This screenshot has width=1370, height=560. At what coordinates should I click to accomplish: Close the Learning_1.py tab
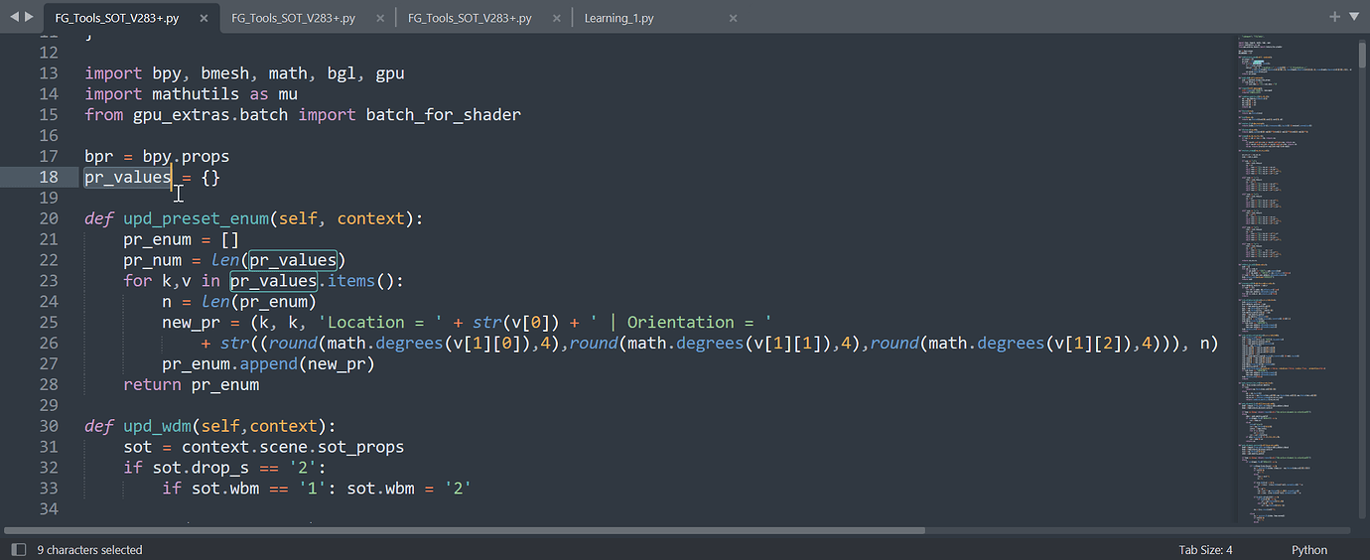[x=734, y=18]
